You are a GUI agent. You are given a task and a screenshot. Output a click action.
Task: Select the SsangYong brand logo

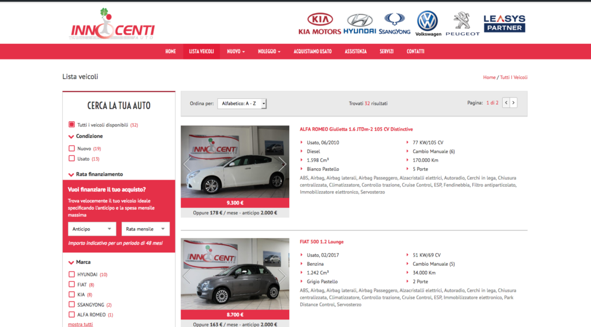(x=394, y=24)
